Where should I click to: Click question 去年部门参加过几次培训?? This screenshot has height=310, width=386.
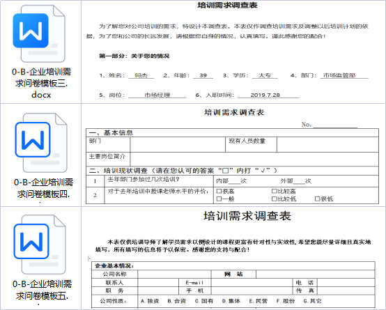coord(144,180)
